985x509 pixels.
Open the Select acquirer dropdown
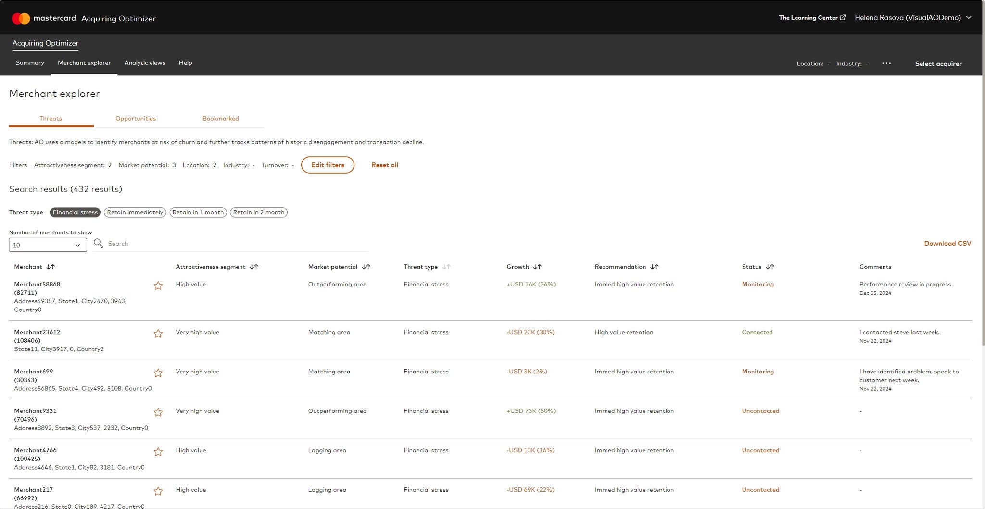(x=938, y=63)
